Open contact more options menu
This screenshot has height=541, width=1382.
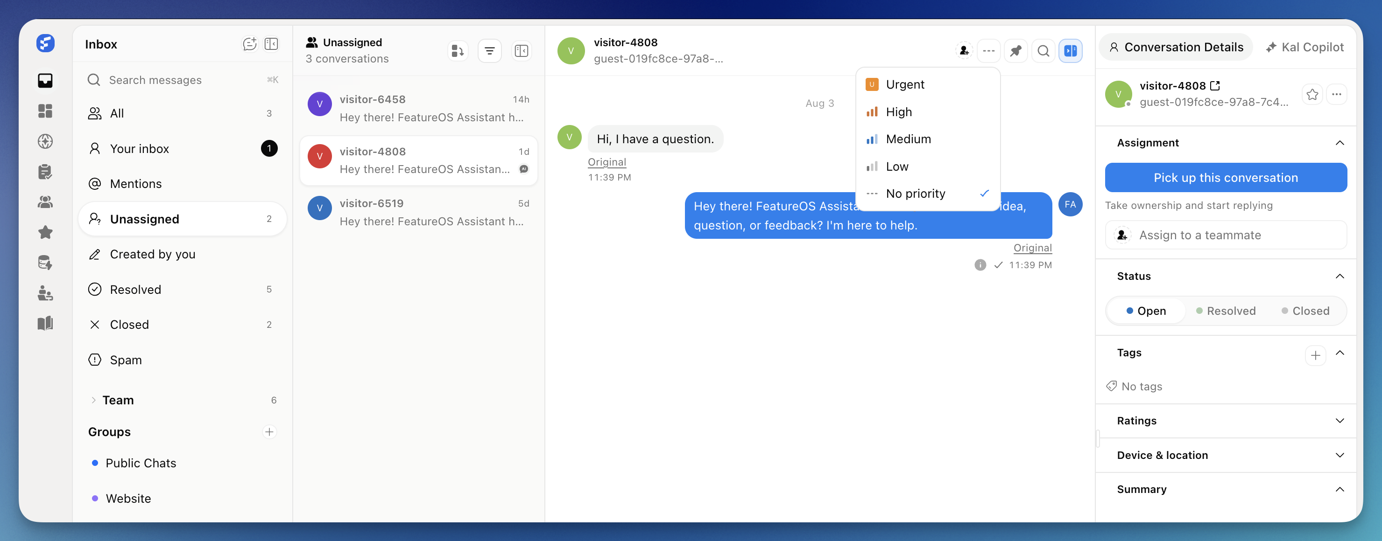pyautogui.click(x=1336, y=94)
